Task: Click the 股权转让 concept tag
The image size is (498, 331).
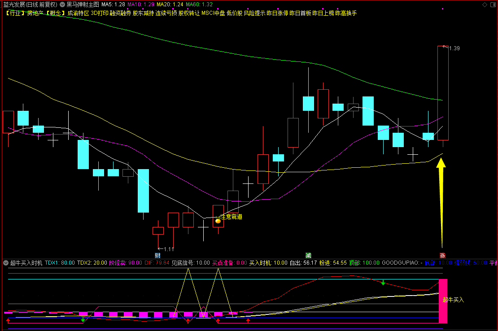Action: pos(189,13)
